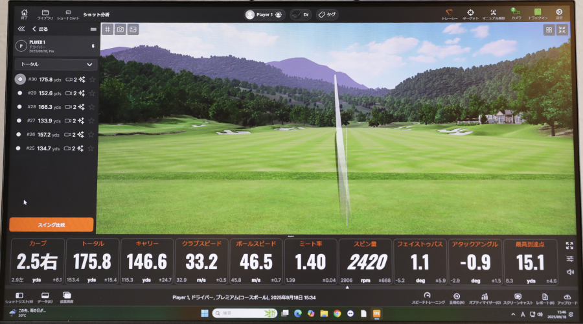The height and width of the screenshot is (324, 583).
Task: Select shot #30 radio button
Action: (21, 79)
